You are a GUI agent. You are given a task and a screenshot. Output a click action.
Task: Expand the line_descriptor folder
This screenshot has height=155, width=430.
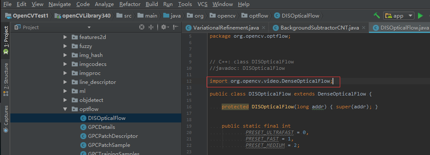point(65,82)
